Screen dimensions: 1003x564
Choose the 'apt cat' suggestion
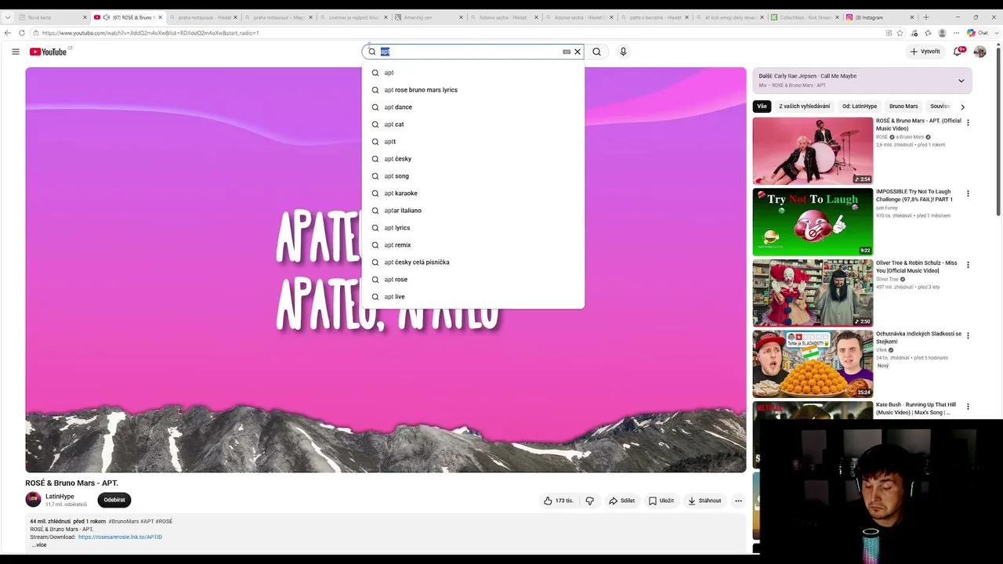click(x=473, y=125)
